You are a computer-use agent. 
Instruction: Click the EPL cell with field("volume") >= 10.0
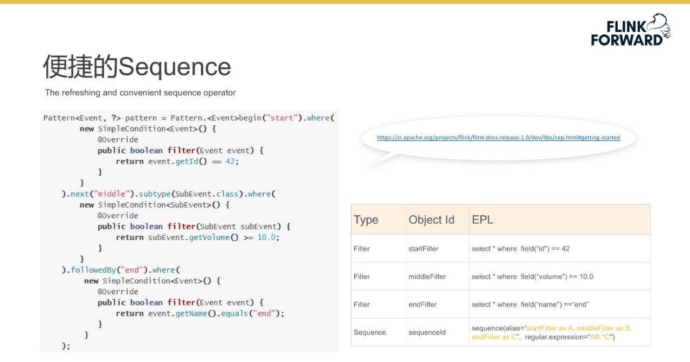click(532, 276)
